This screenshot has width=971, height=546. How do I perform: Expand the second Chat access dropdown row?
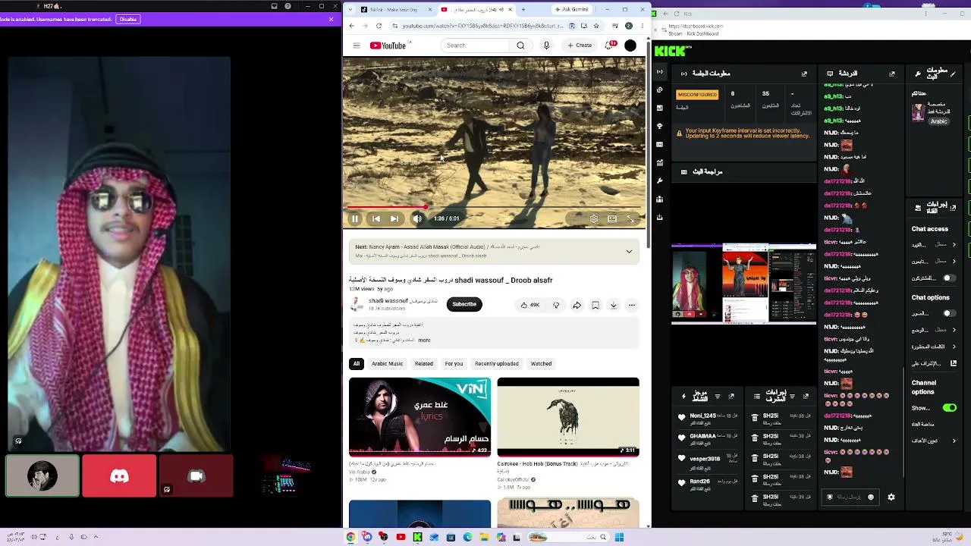tap(934, 262)
